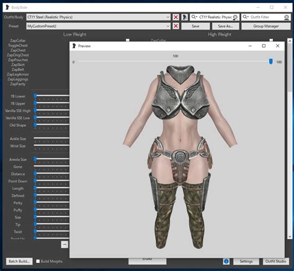Minimize the Preview window
The image size is (294, 271).
250,46
